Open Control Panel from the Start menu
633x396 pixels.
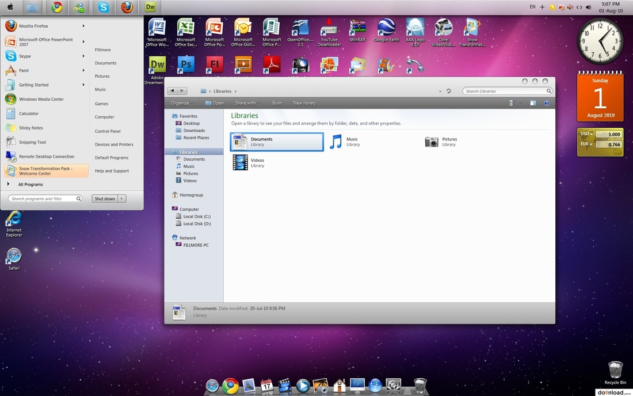click(108, 131)
